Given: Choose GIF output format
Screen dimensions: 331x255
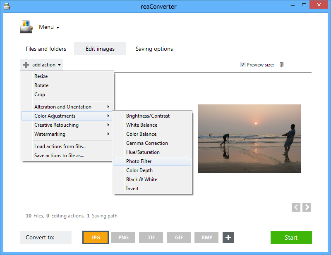Looking at the screenshot, I should click(x=179, y=238).
